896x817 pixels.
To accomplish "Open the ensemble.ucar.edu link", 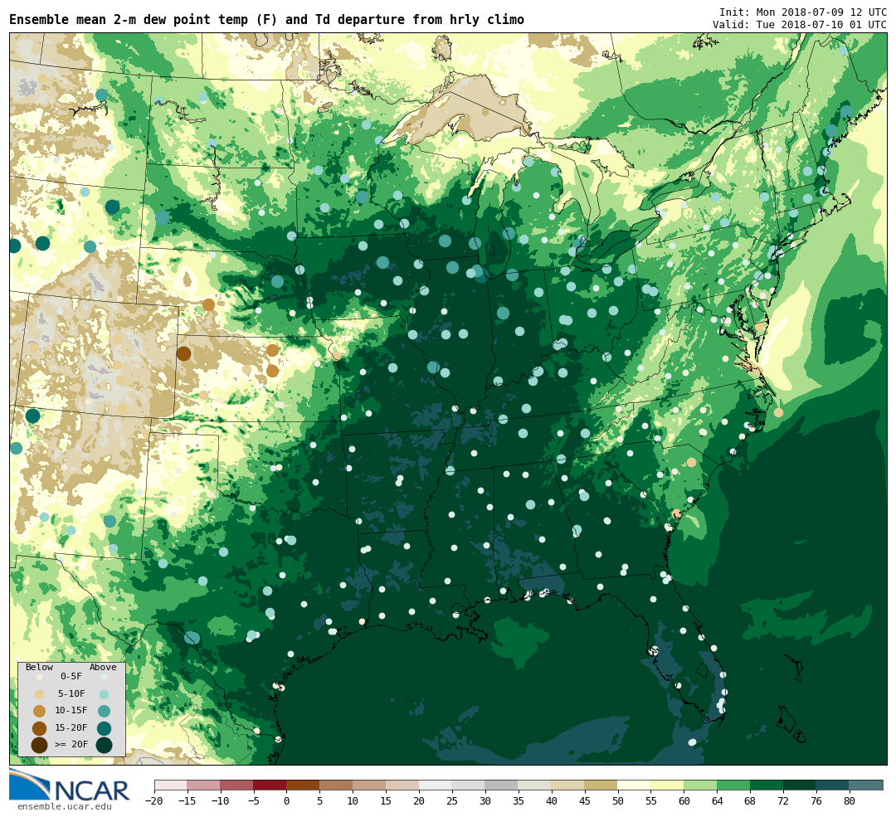I will click(x=65, y=807).
